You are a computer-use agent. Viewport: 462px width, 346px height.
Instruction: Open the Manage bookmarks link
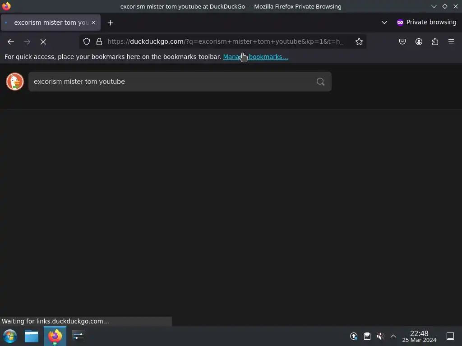(255, 57)
